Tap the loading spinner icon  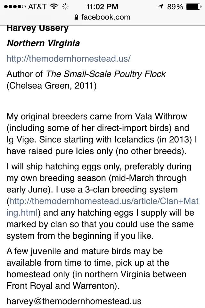(65, 7)
